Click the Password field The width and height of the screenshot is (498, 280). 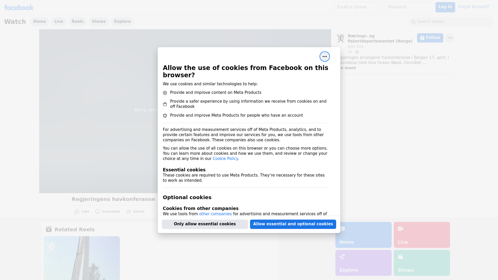point(409,7)
